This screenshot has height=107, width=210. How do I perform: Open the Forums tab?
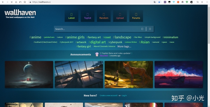coord(136,16)
